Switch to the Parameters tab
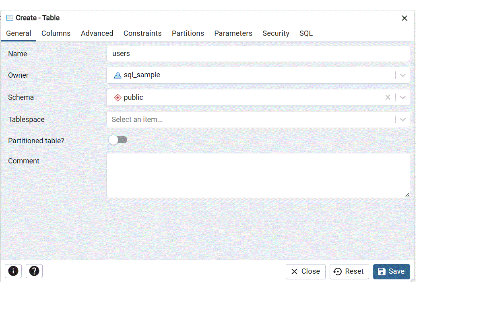Image resolution: width=485 pixels, height=316 pixels. 233,33
